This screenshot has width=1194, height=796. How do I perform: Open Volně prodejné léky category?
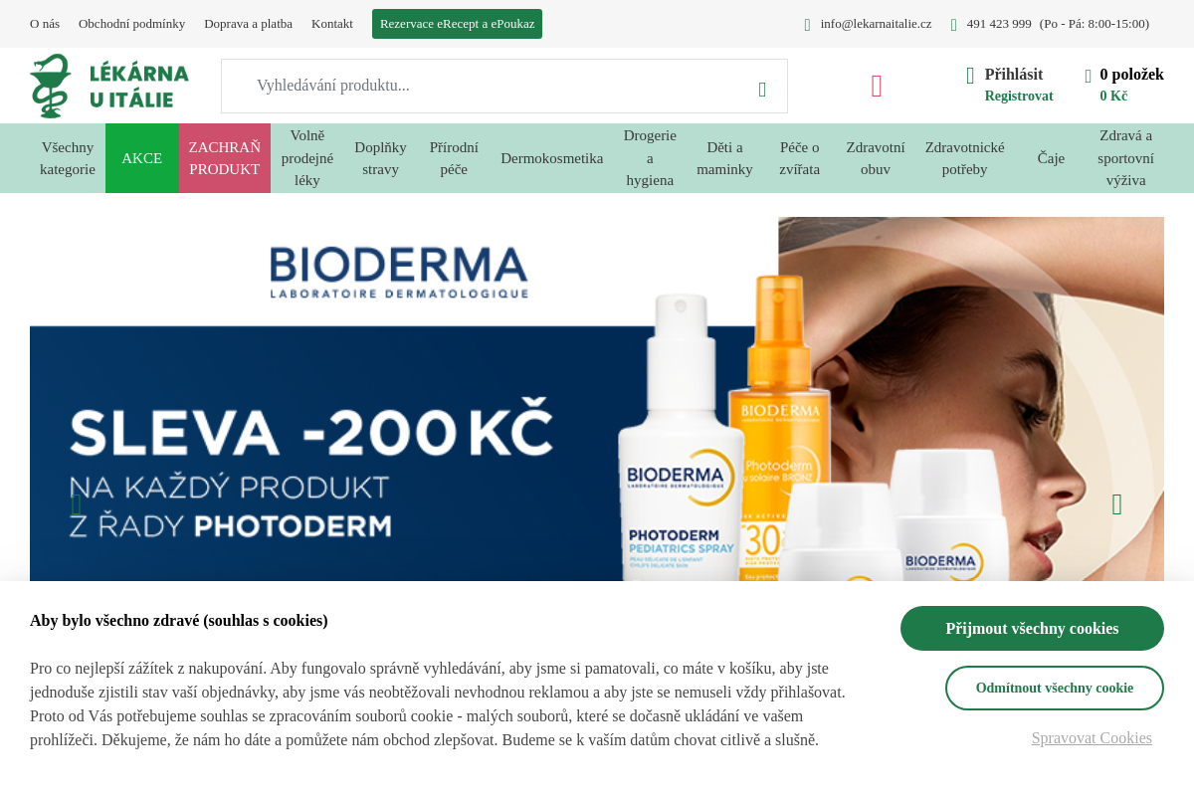point(307,158)
